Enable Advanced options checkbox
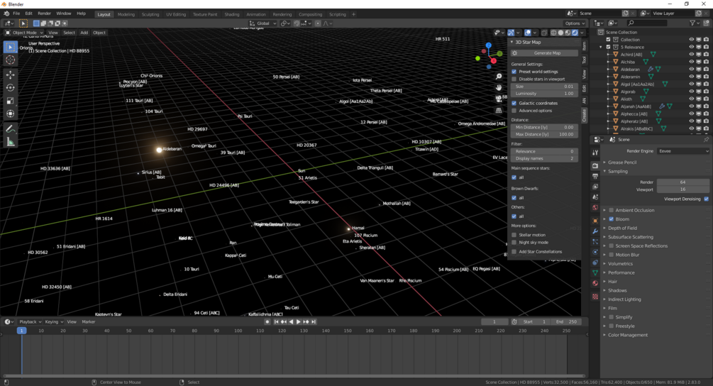The image size is (713, 386). tap(514, 111)
